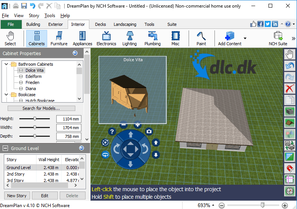Viewport: 297px width, 209px height.
Task: Collapse the ribbon with the caret arrow
Action: click(x=282, y=24)
